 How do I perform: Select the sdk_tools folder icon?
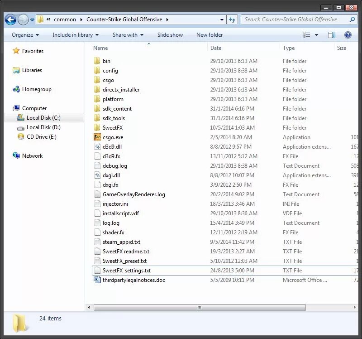(97, 118)
